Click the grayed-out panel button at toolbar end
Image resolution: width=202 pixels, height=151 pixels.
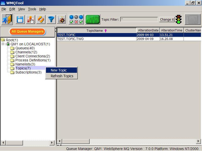click(193, 19)
